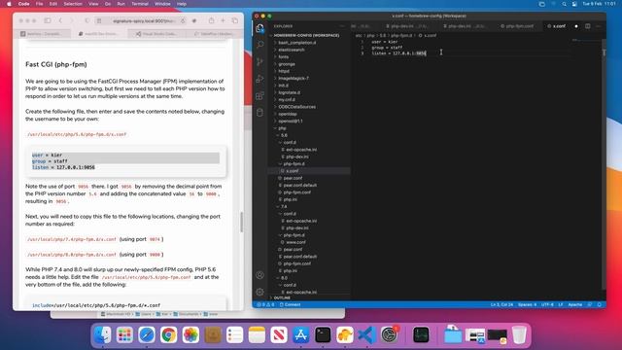This screenshot has width=622, height=350.
Task: Click Spaces: 4 indentation in status bar
Action: click(x=527, y=304)
